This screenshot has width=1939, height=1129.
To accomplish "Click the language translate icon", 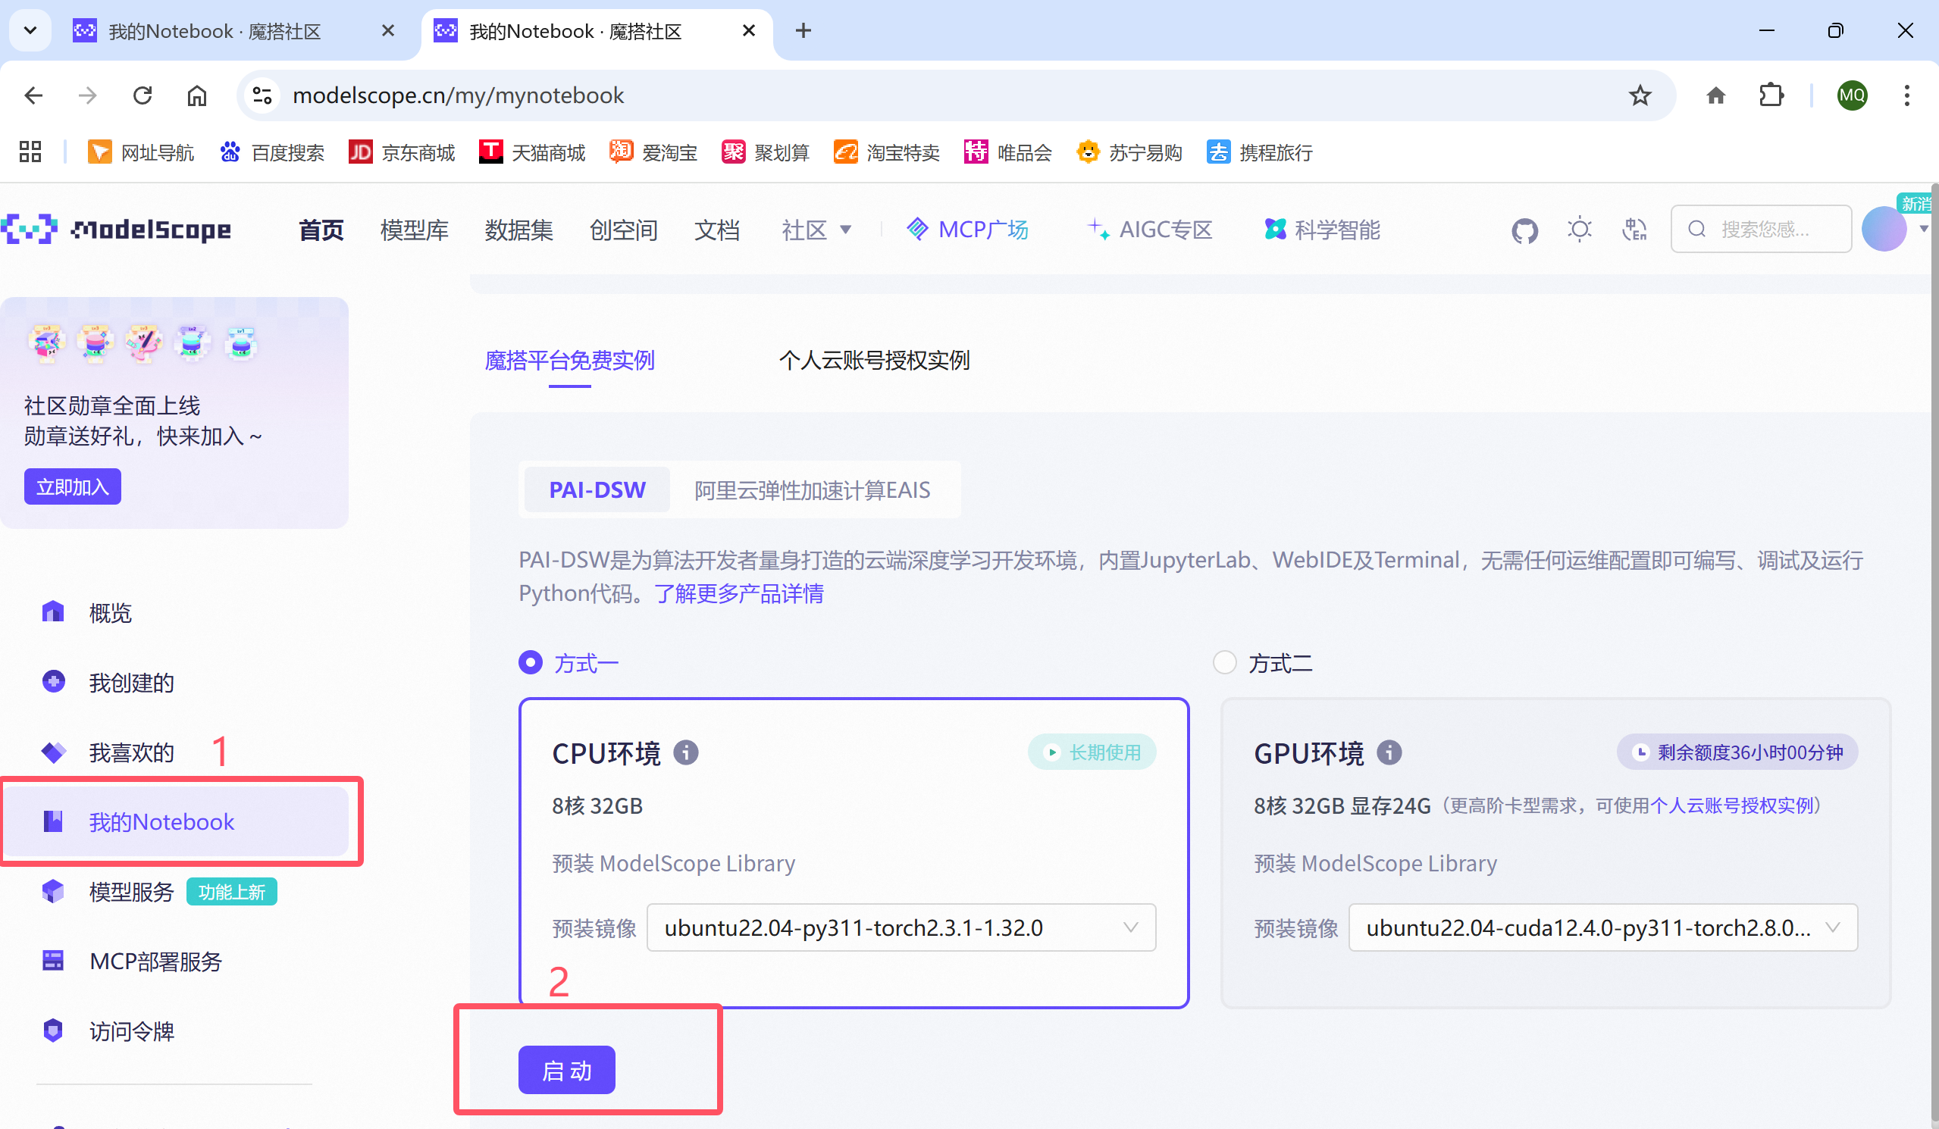I will click(1634, 229).
